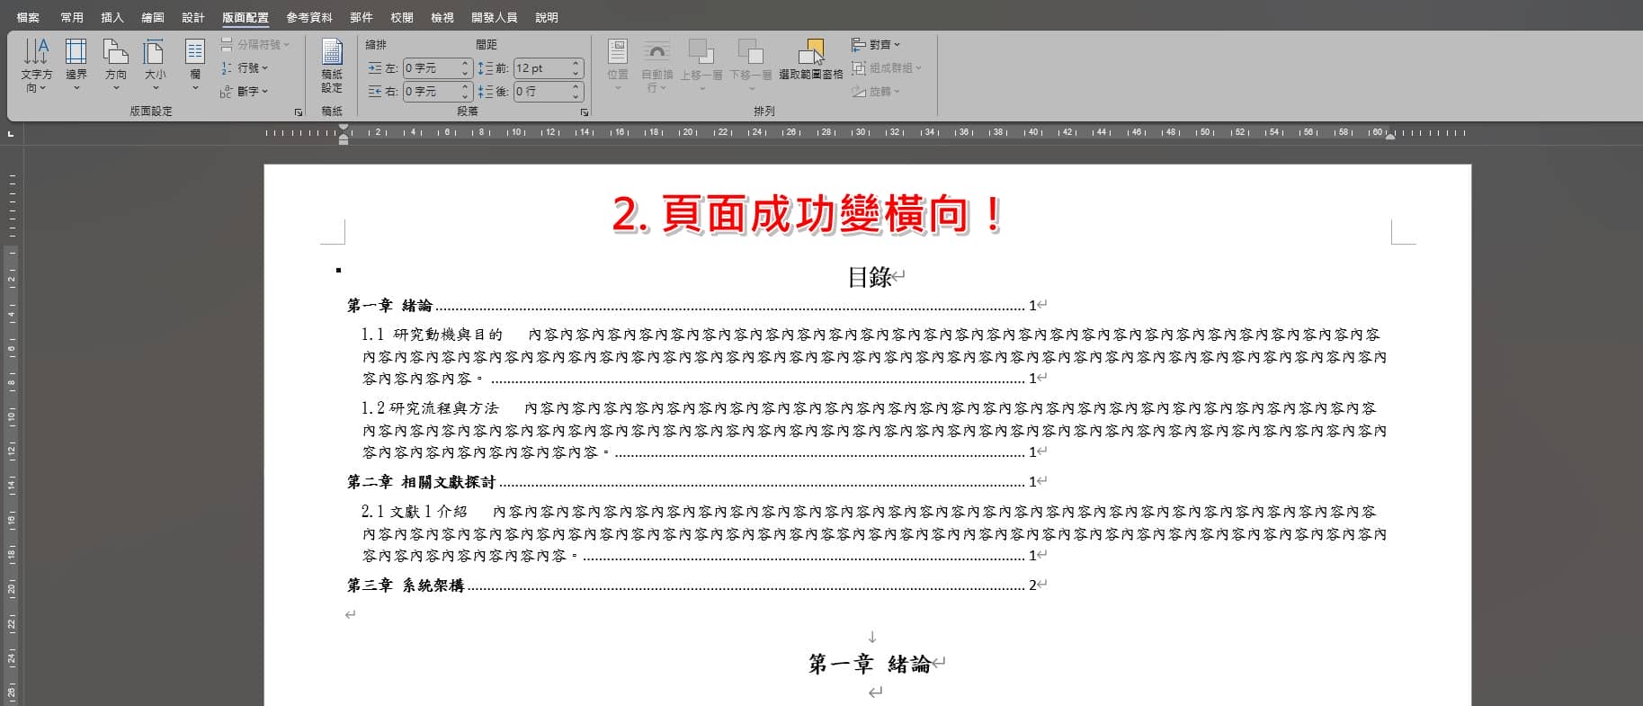Open the 對齊 (align) dropdown
The width and height of the screenshot is (1643, 706).
point(876,44)
